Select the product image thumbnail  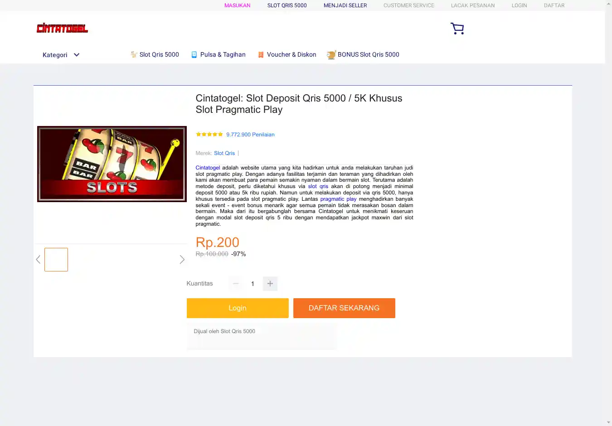coord(56,260)
